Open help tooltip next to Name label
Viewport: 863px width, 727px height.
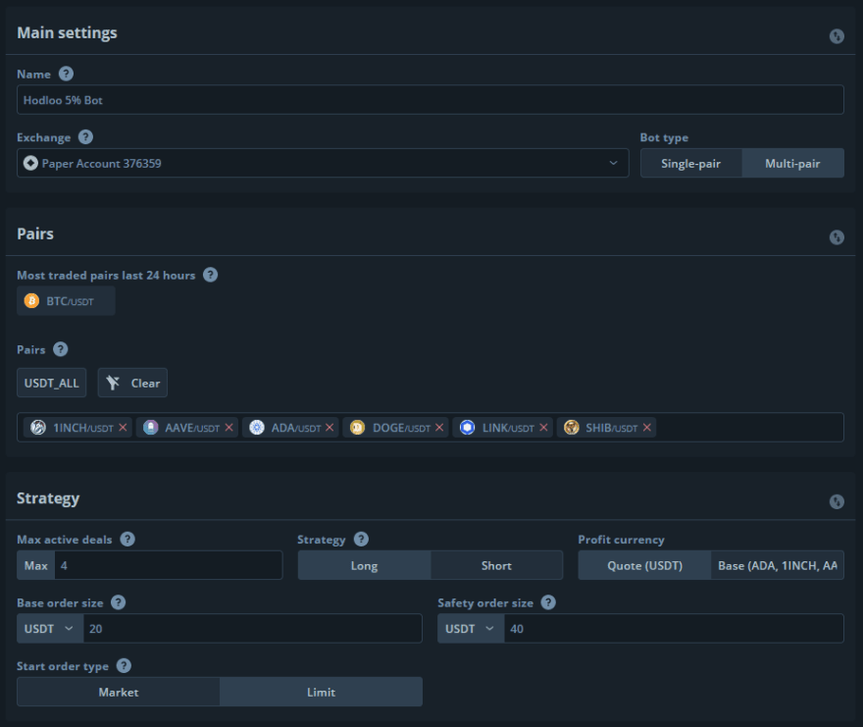pyautogui.click(x=66, y=74)
